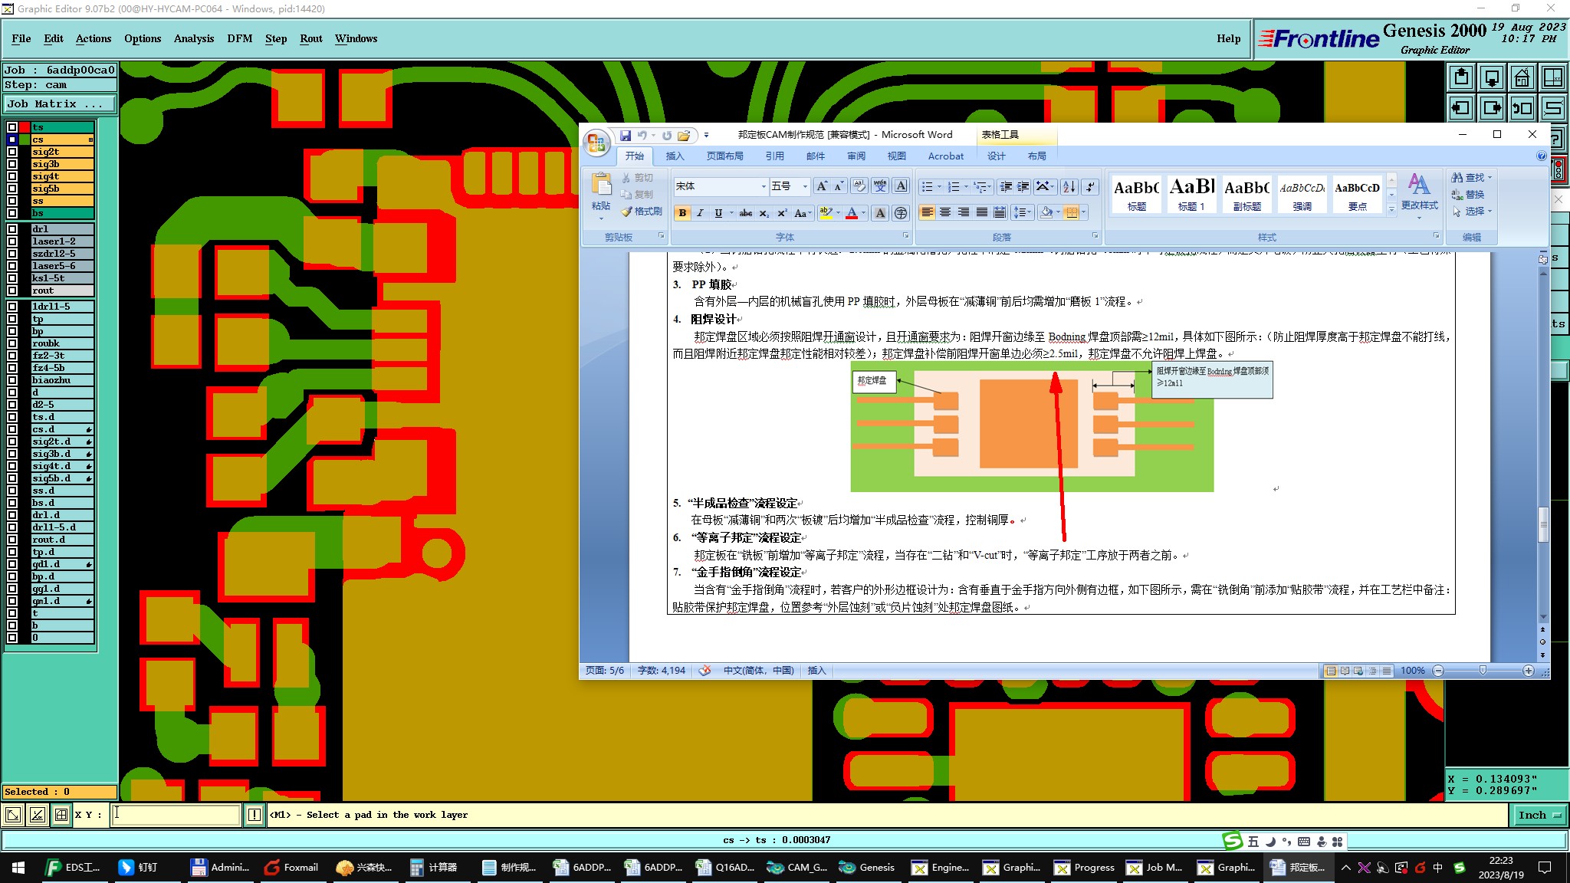Open the font name dropdown 宋体
The height and width of the screenshot is (883, 1570).
tap(763, 186)
